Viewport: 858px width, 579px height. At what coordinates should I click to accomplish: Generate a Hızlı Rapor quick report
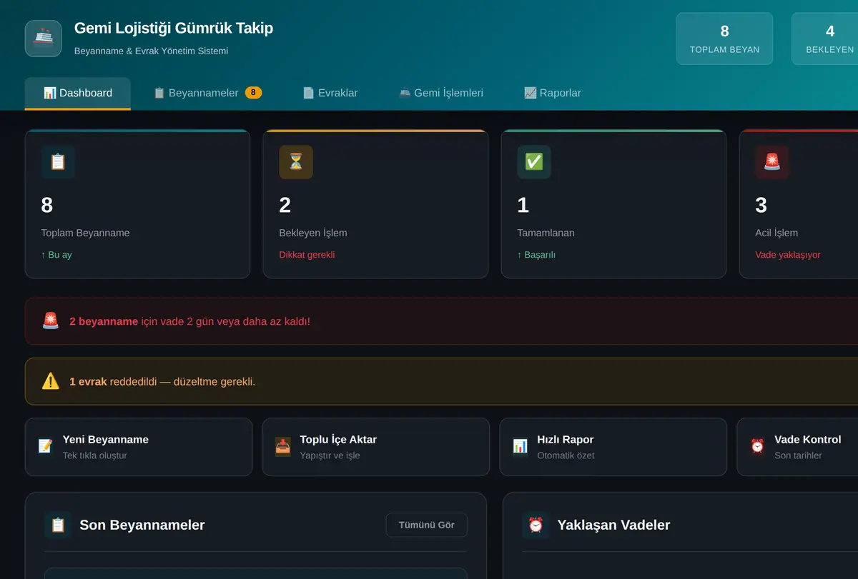click(613, 447)
